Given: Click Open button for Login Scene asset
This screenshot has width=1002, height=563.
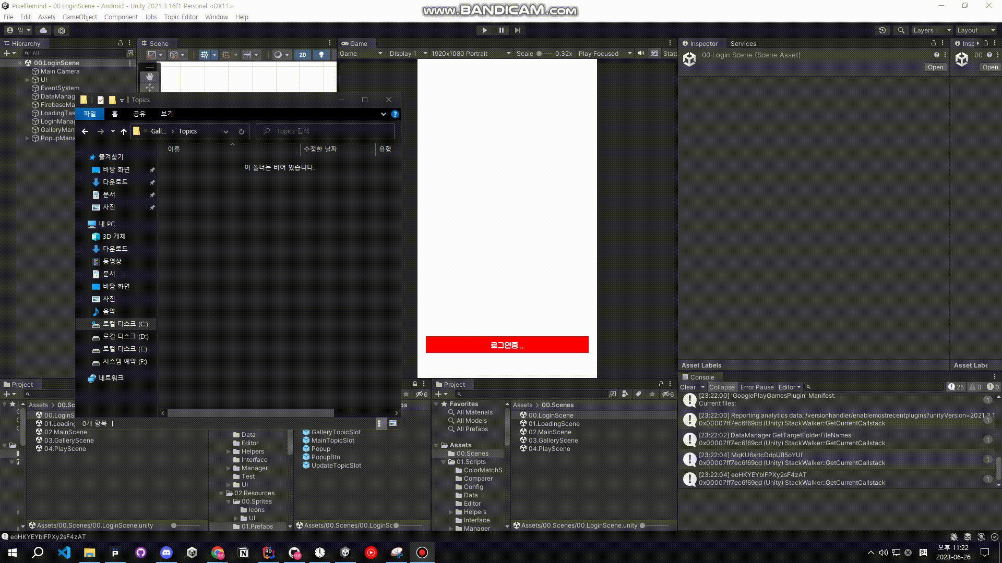Looking at the screenshot, I should (x=935, y=67).
